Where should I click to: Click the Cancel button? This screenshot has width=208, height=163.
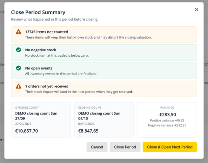coord(97,147)
